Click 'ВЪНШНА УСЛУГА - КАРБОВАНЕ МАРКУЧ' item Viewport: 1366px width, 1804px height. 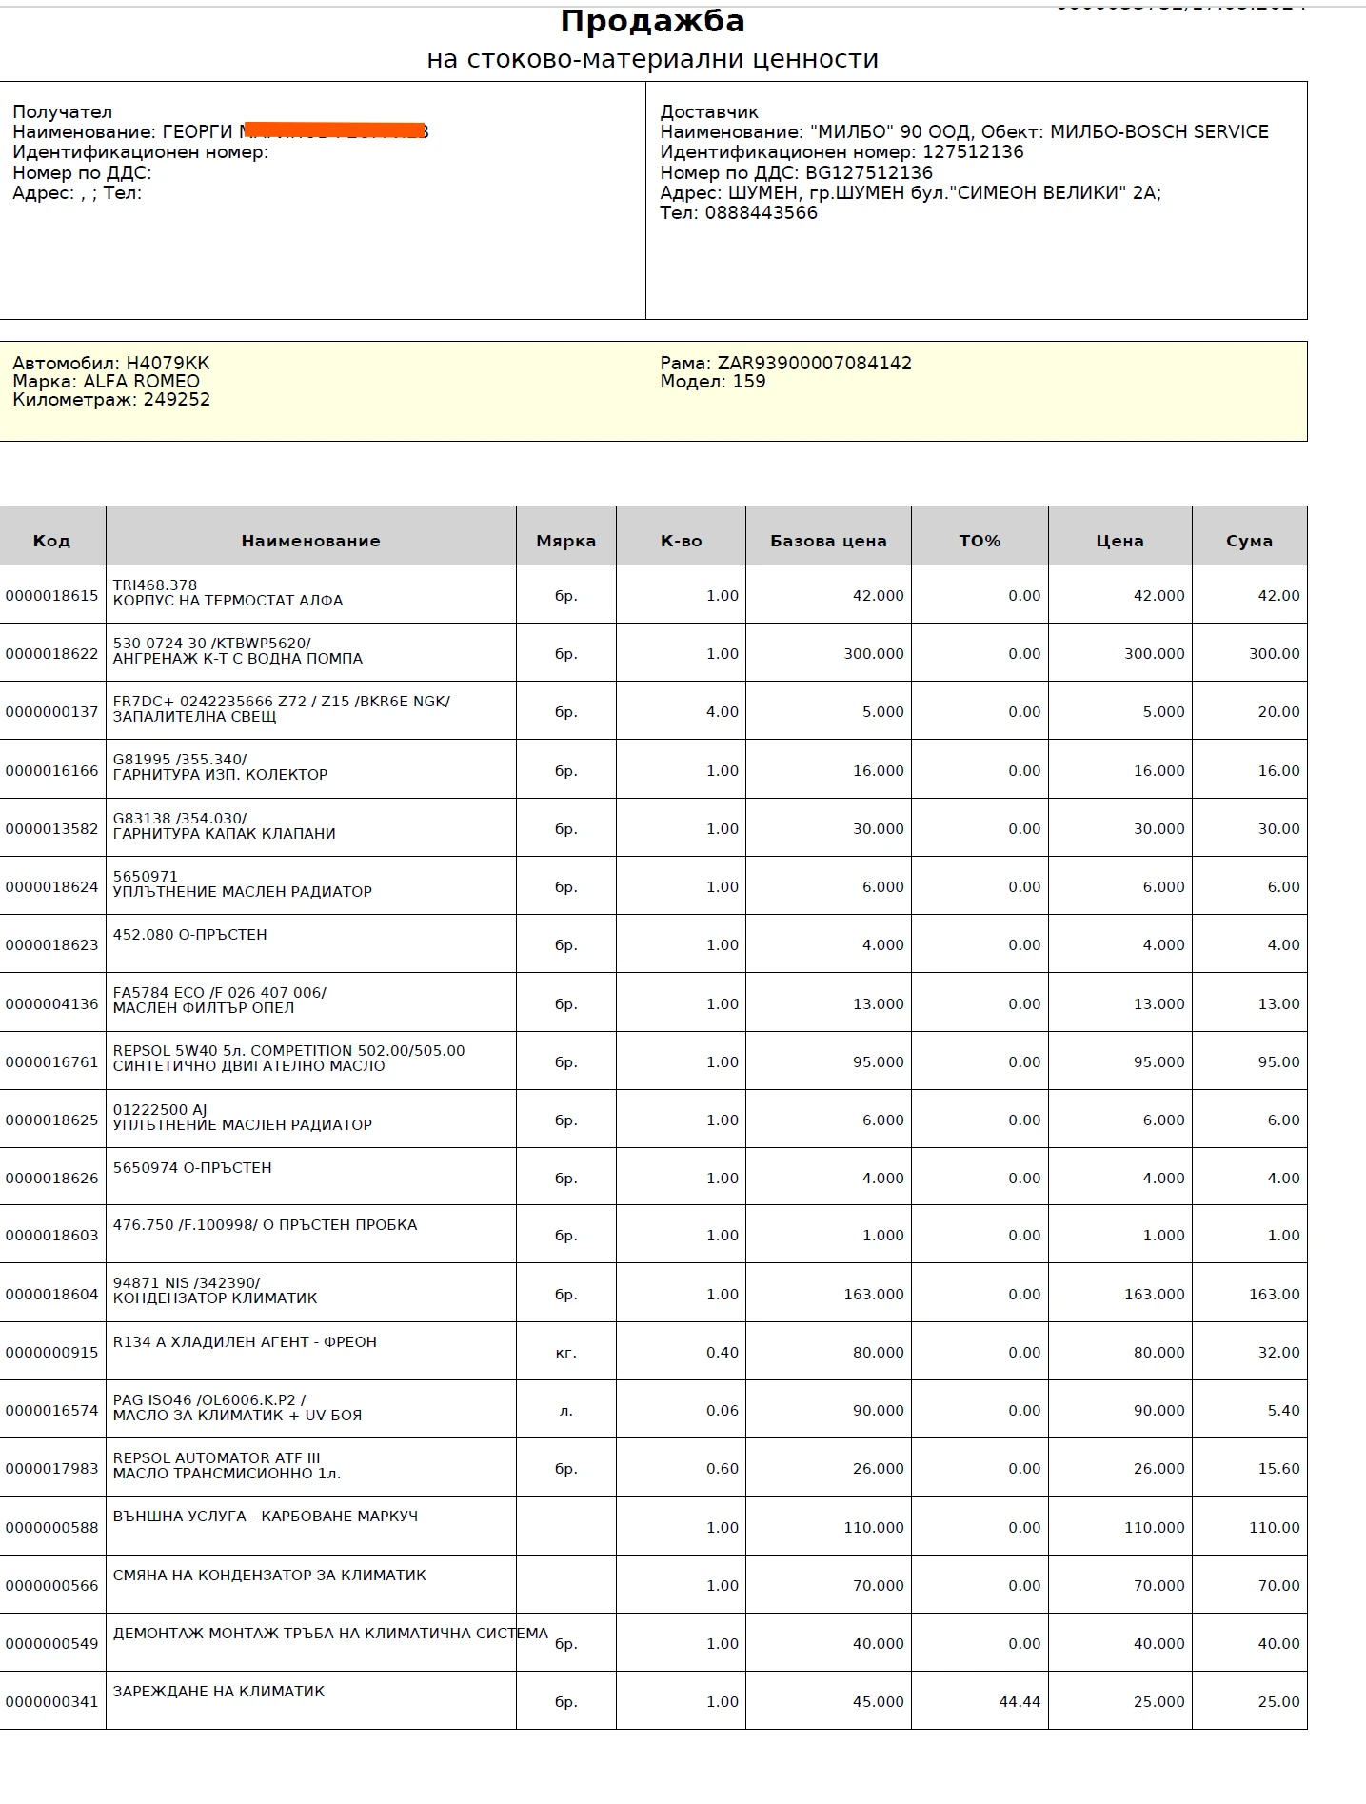pyautogui.click(x=265, y=1517)
